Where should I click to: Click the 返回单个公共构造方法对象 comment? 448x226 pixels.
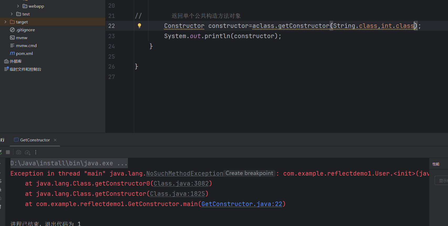(206, 16)
